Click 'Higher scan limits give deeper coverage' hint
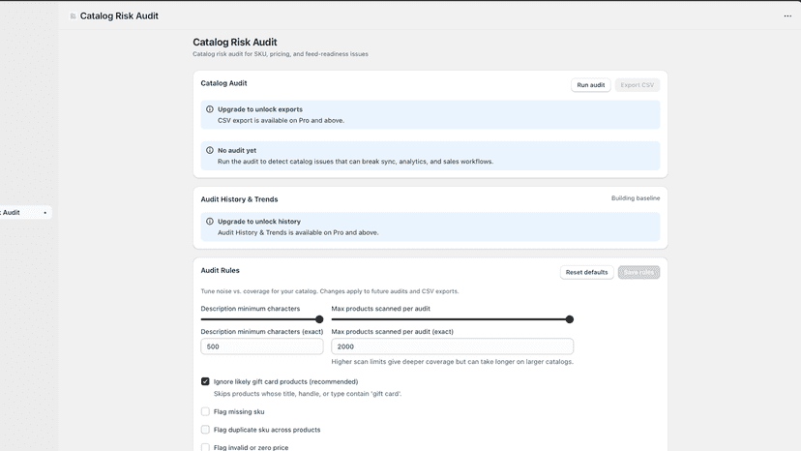 click(x=452, y=362)
